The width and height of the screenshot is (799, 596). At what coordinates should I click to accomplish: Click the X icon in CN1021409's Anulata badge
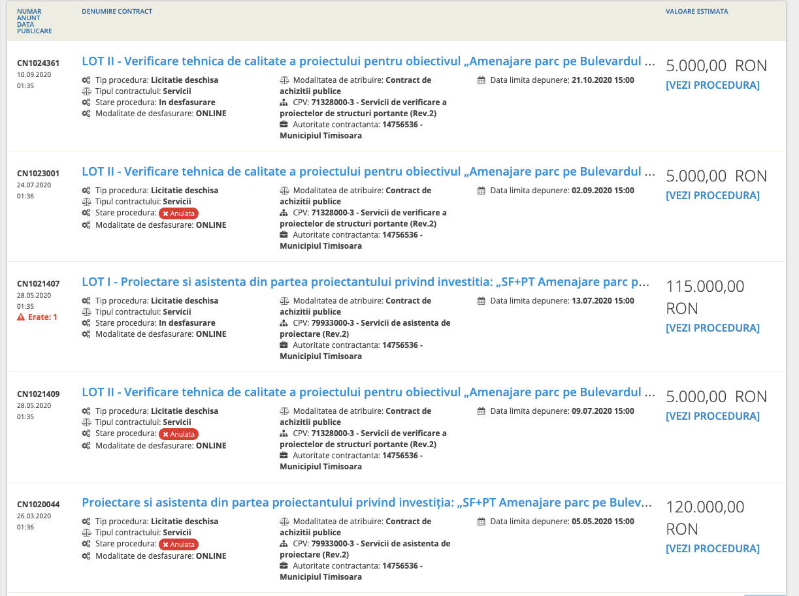pyautogui.click(x=166, y=434)
